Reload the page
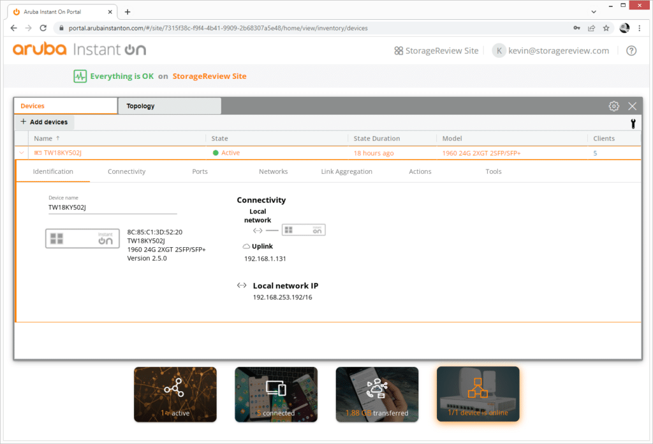This screenshot has width=653, height=444. coord(43,28)
